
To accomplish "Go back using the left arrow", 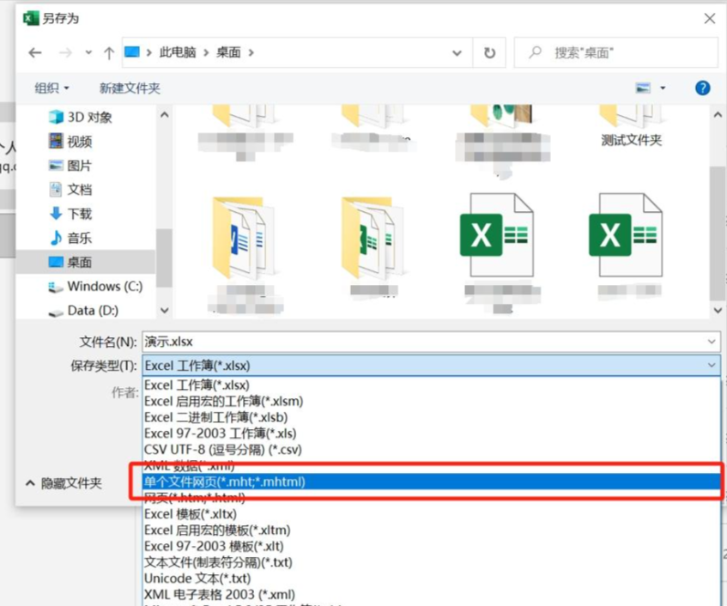I will point(35,53).
